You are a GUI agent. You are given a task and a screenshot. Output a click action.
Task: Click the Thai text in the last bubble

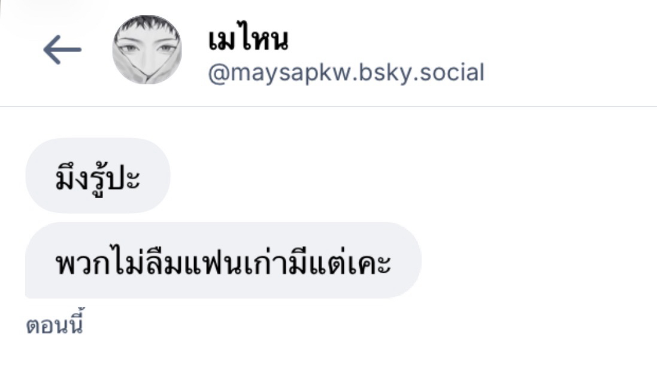(223, 263)
